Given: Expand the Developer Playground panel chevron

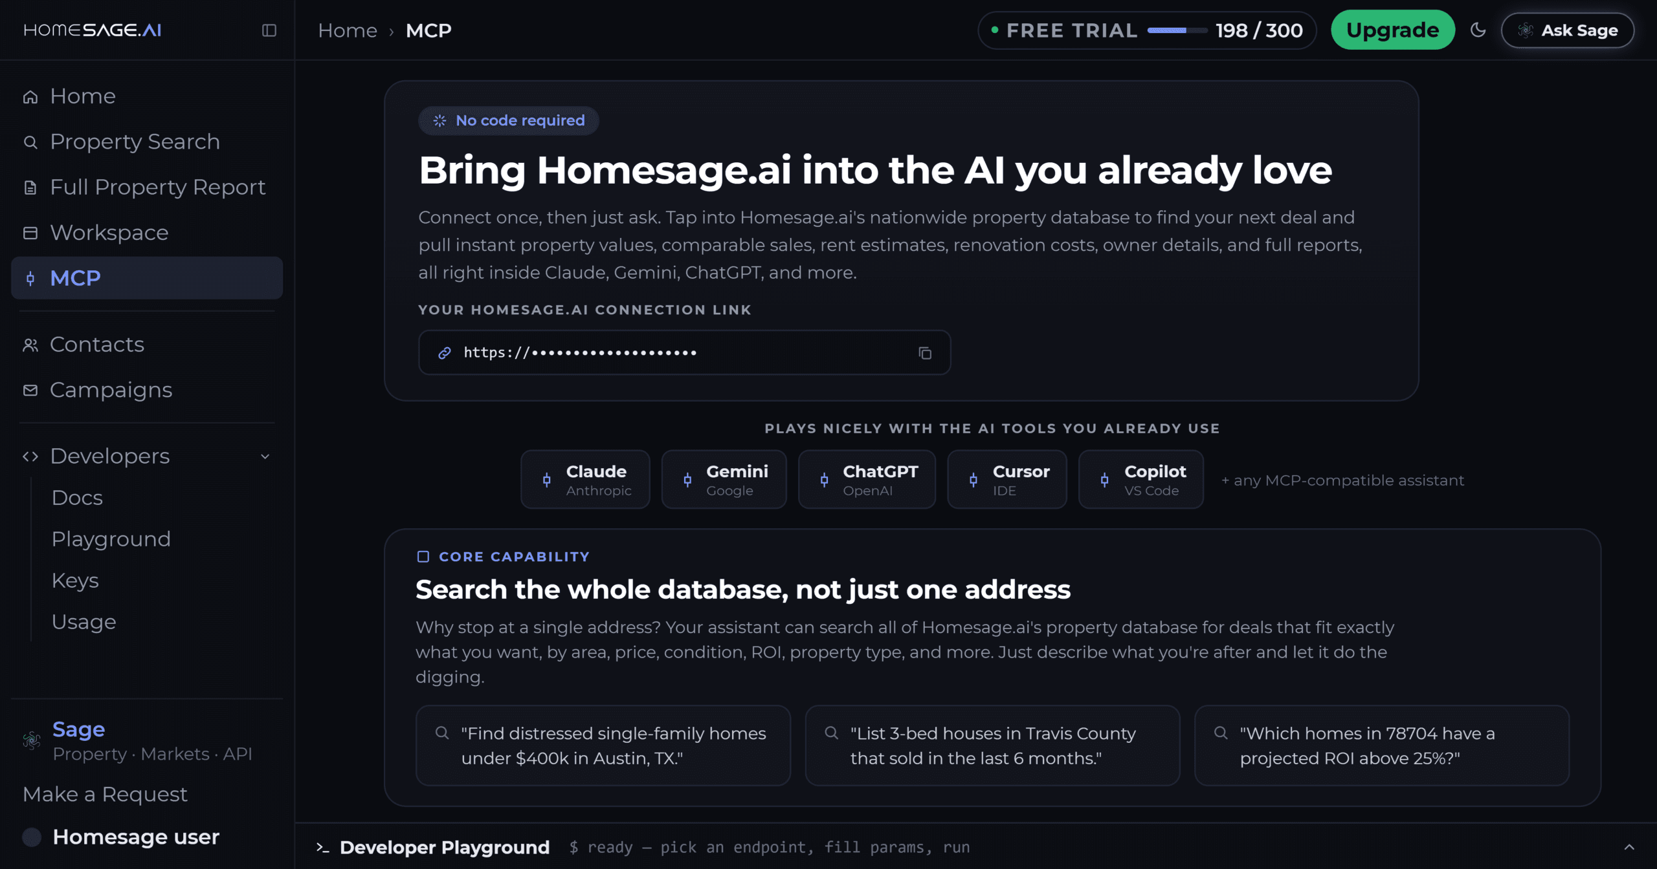Looking at the screenshot, I should click(x=1629, y=847).
